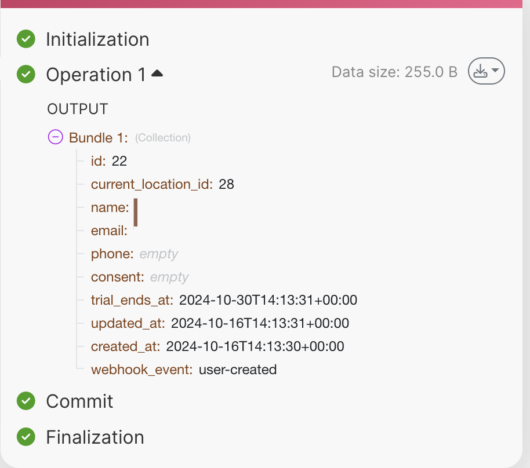
Task: Click the Finalization green checkmark icon
Action: (x=26, y=437)
